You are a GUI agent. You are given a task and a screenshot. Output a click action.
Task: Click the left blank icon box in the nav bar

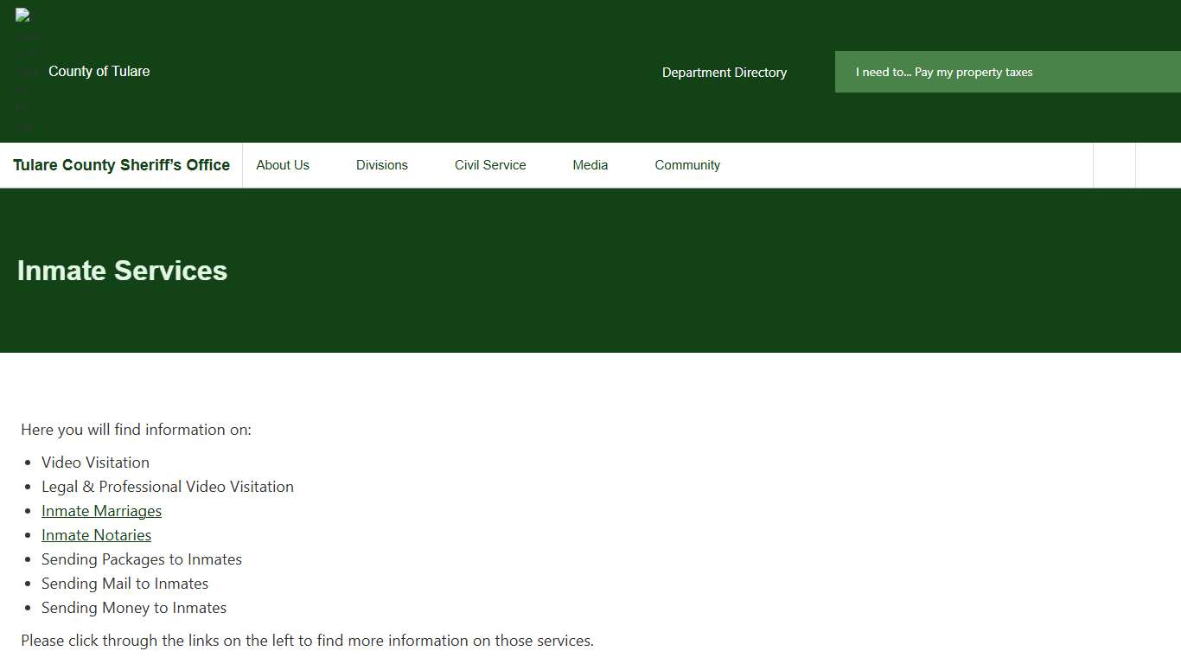pos(1114,165)
